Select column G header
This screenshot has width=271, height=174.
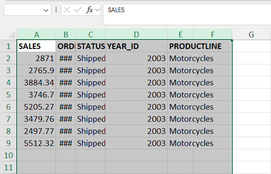click(251, 35)
